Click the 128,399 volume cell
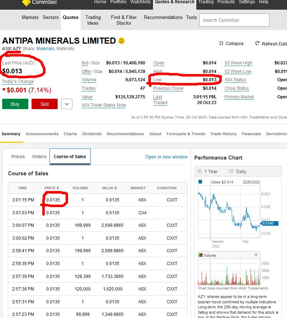Screen dimensions: 287x318 (83, 277)
